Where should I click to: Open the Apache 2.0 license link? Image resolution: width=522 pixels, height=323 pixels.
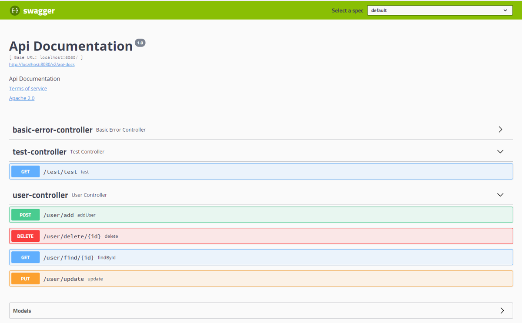[x=22, y=98]
